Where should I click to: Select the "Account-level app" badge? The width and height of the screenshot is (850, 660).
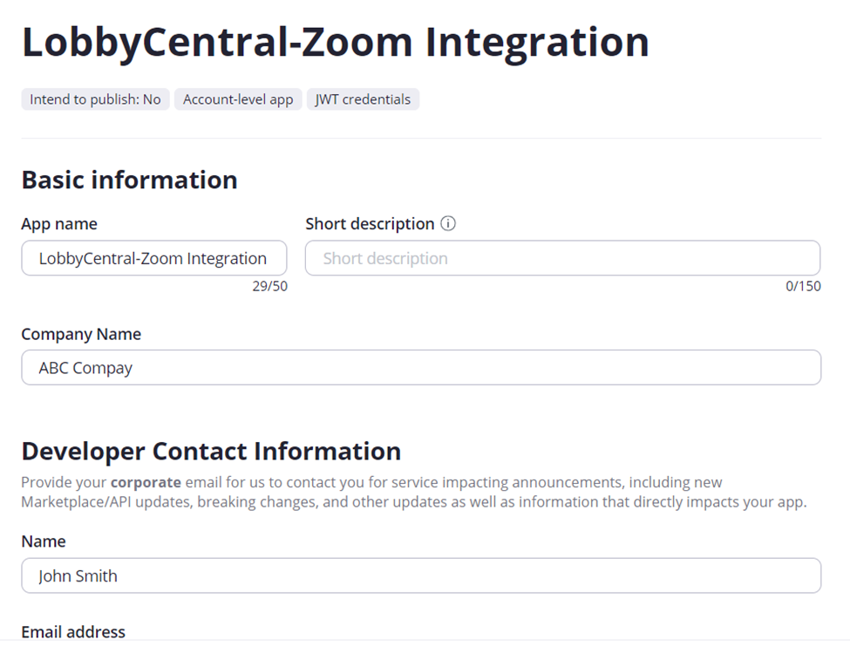pyautogui.click(x=238, y=99)
